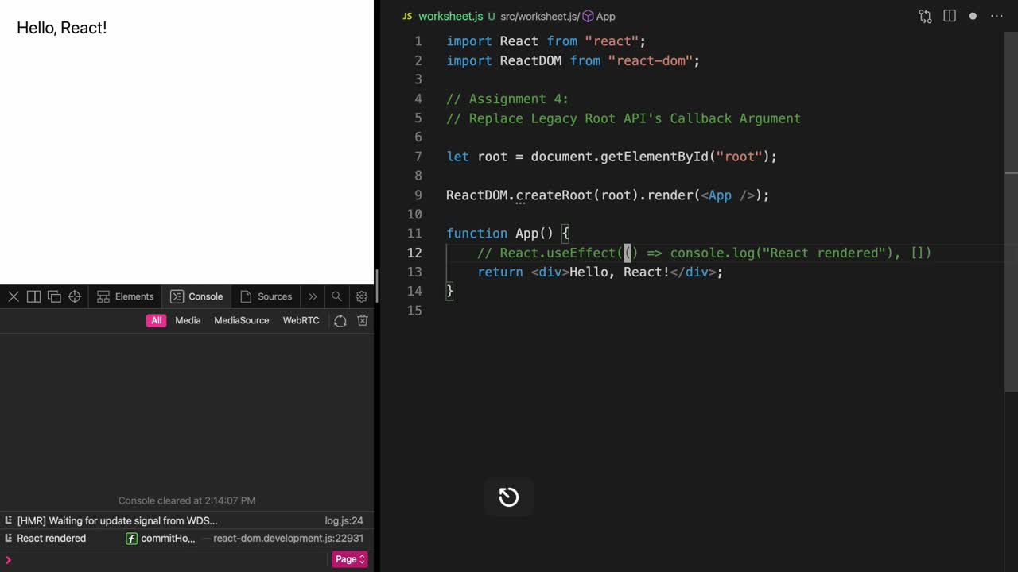Click the commitHo... function call frame
The height and width of the screenshot is (572, 1018).
[161, 539]
